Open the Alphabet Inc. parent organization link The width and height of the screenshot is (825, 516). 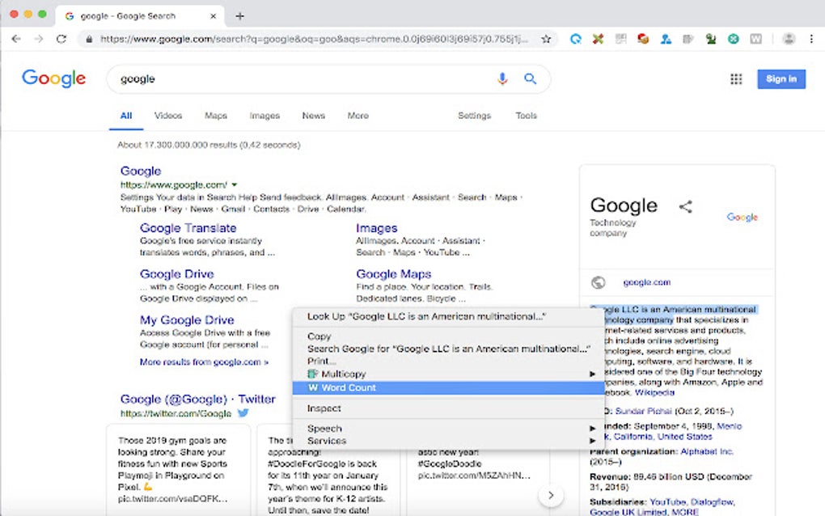coord(707,451)
